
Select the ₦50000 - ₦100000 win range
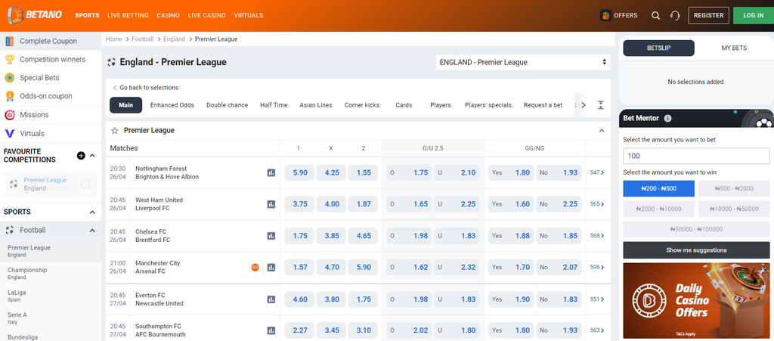tap(696, 229)
